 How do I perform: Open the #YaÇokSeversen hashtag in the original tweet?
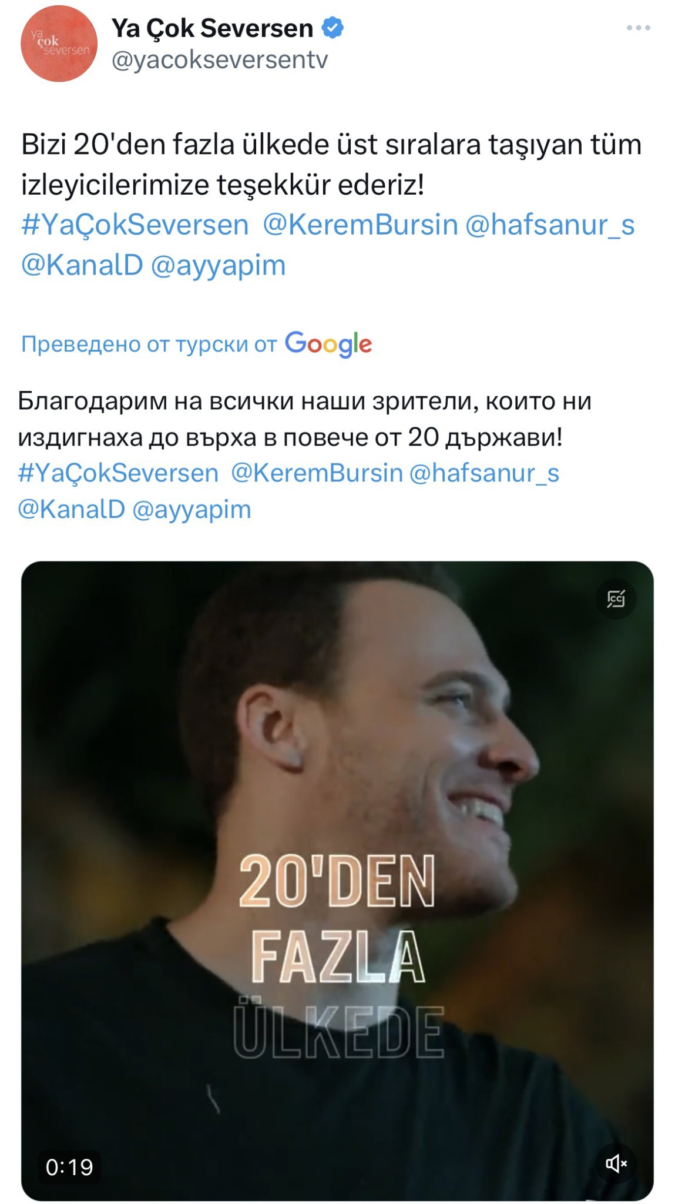pos(135,225)
